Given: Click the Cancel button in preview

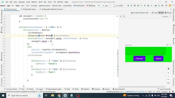Looking at the screenshot, I should pos(139,59).
